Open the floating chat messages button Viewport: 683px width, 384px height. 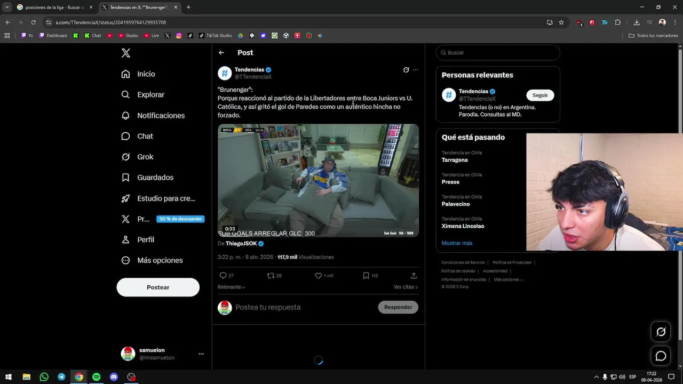click(661, 356)
